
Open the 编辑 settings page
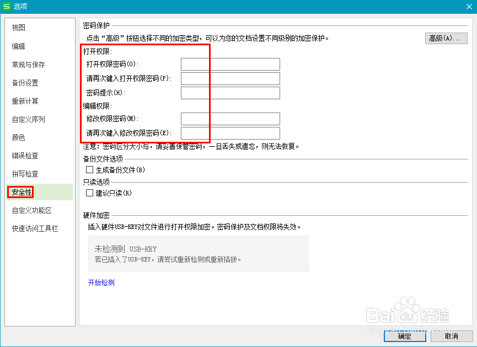(18, 46)
